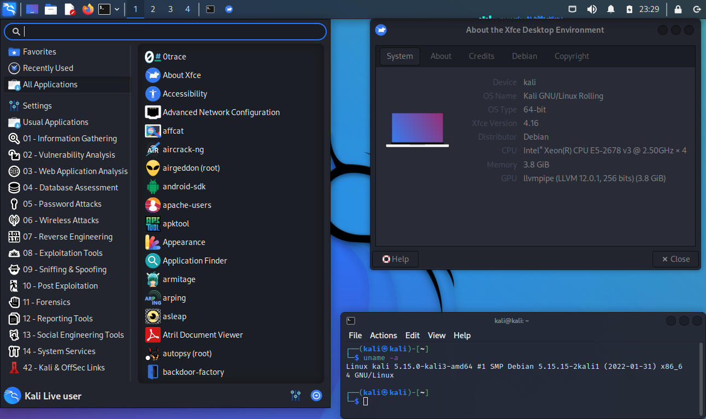This screenshot has height=419, width=706.
Task: Click the show desktop panel icon
Action: pyautogui.click(x=32, y=9)
